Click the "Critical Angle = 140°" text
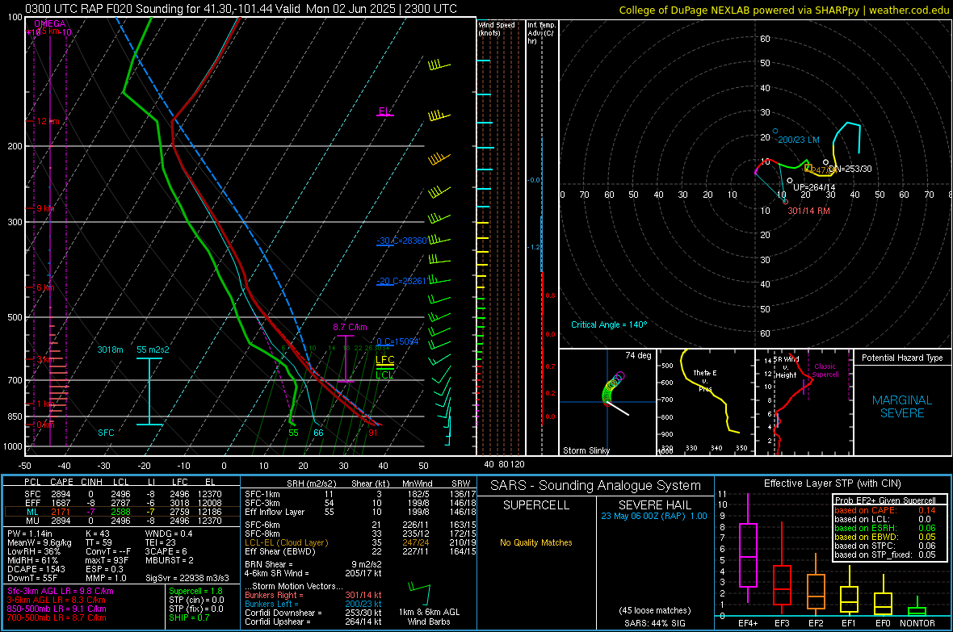This screenshot has height=632, width=953. 609,324
